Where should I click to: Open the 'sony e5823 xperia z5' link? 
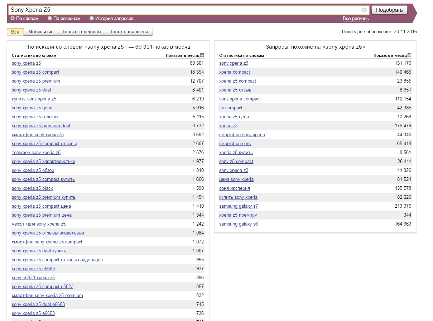tap(33, 278)
